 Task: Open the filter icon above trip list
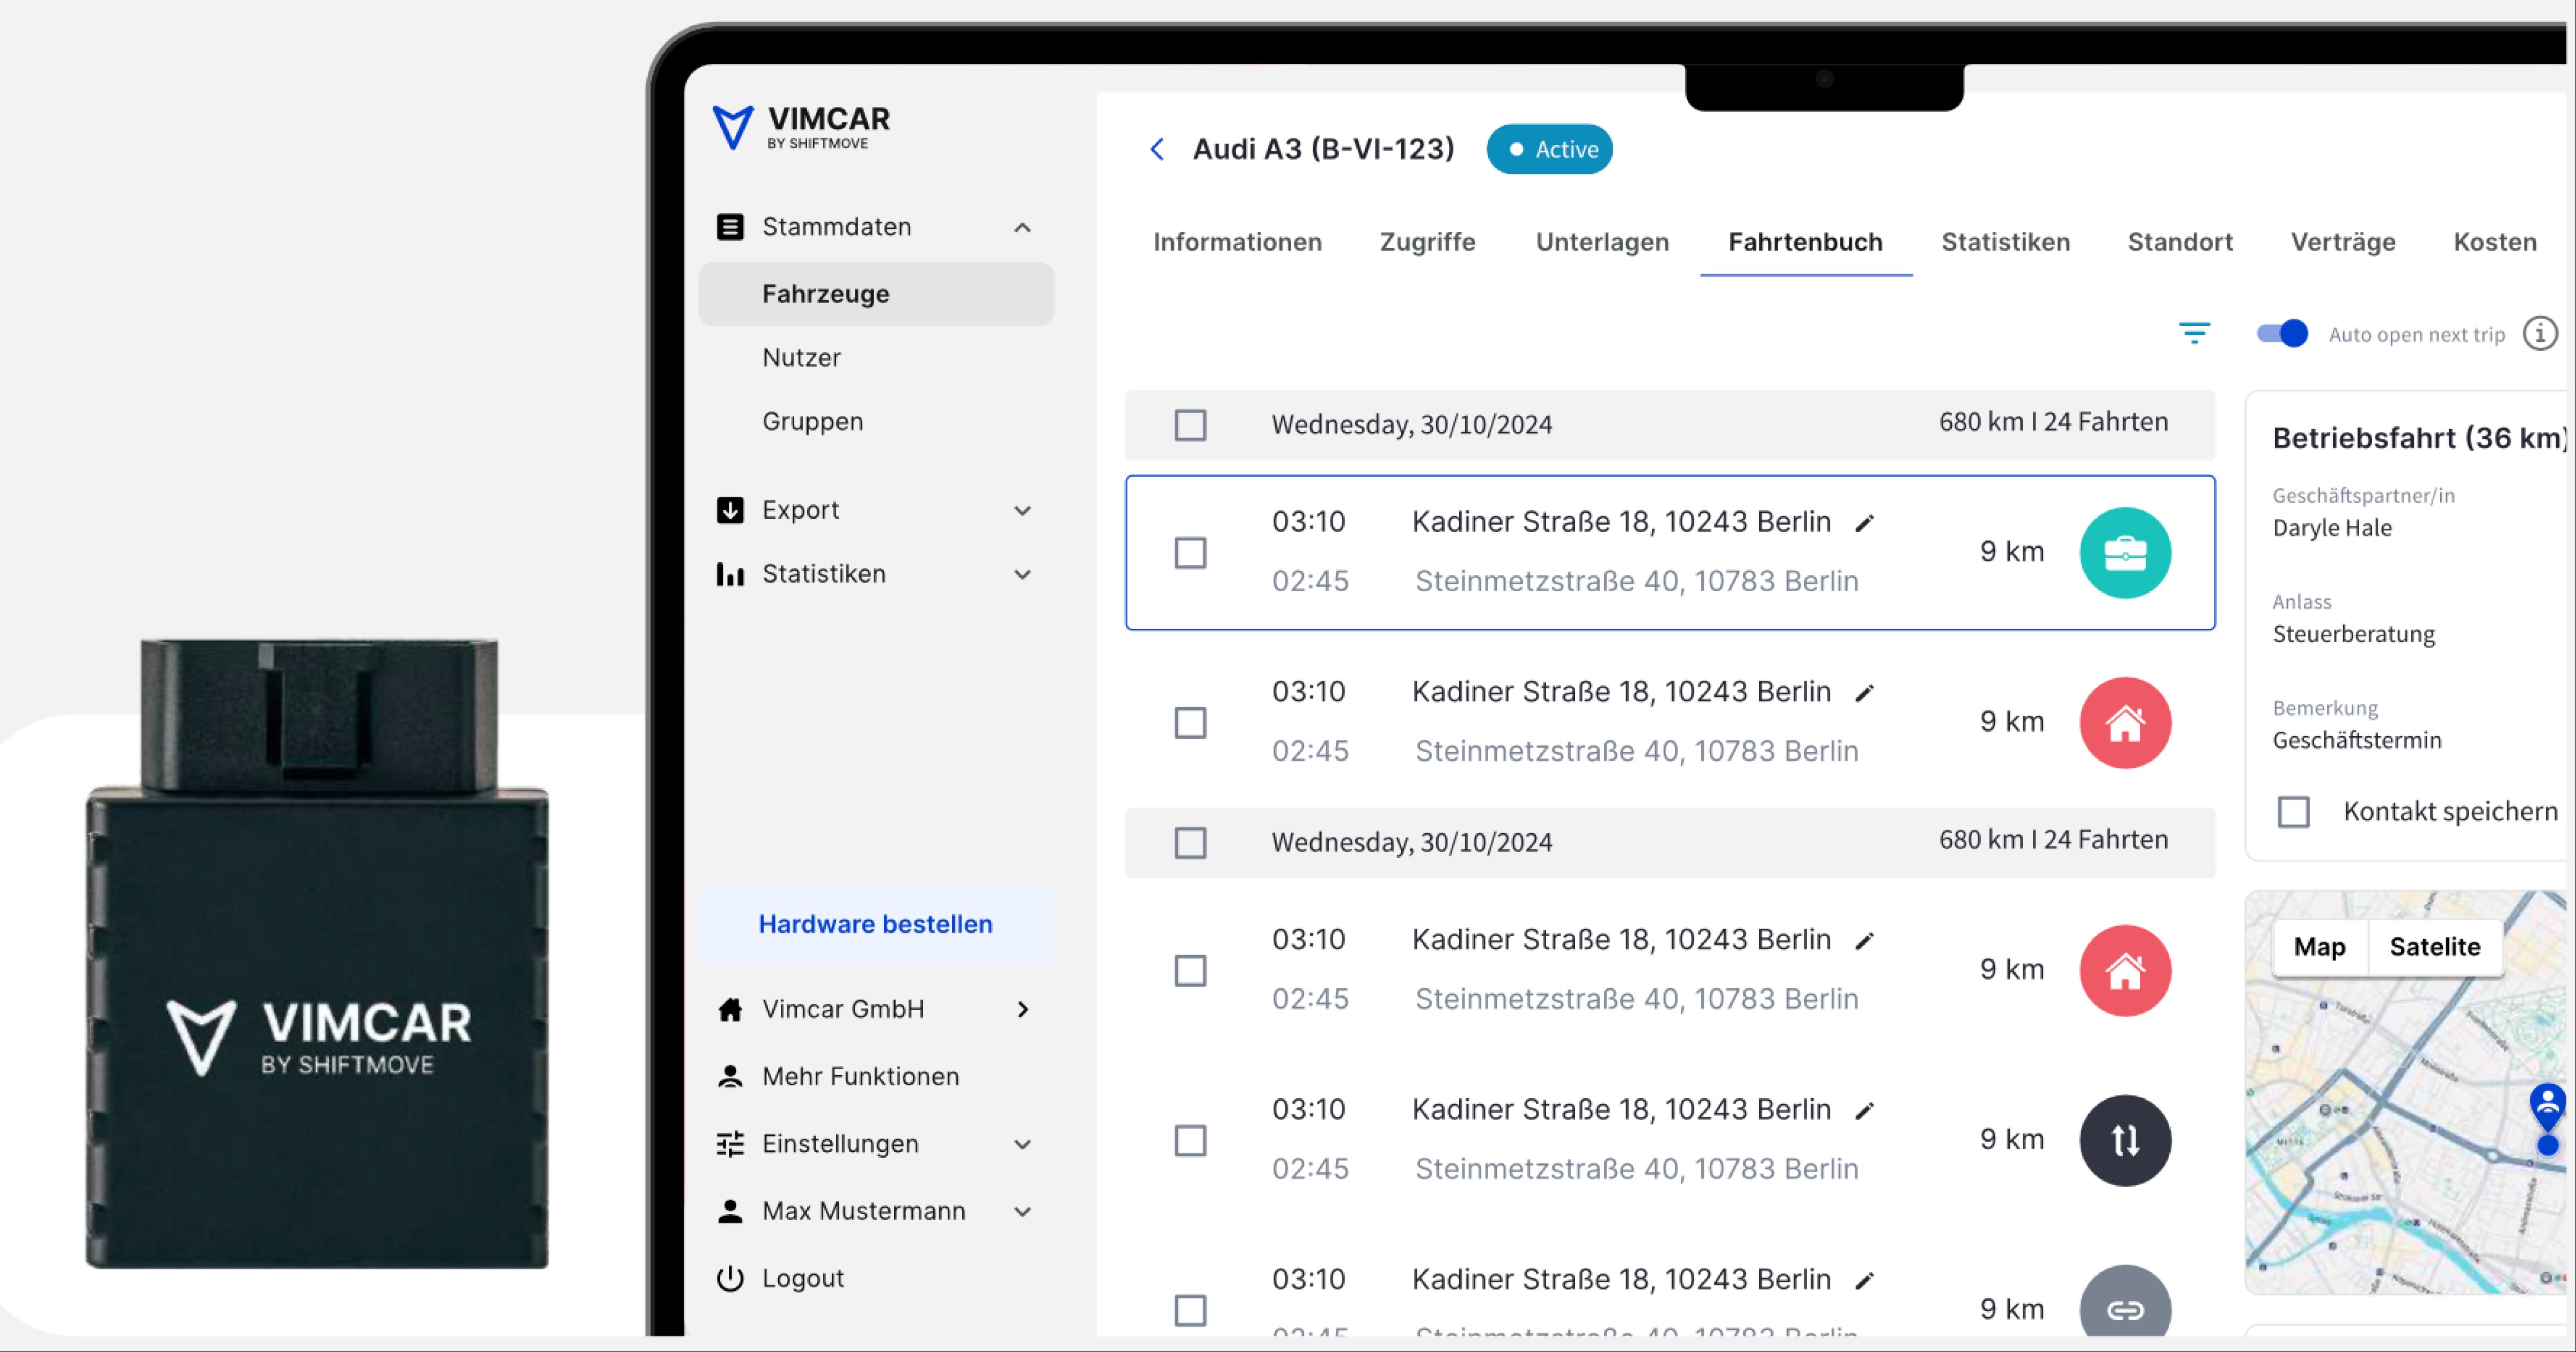2194,333
